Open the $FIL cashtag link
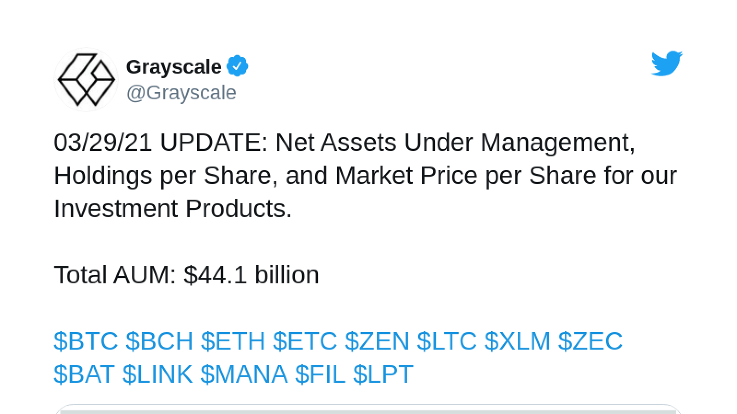Screen dimensions: 737x414 pos(320,374)
